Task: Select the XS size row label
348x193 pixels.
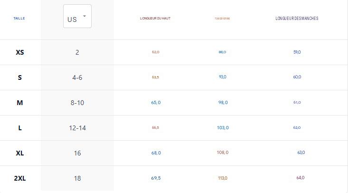Action: pos(20,52)
